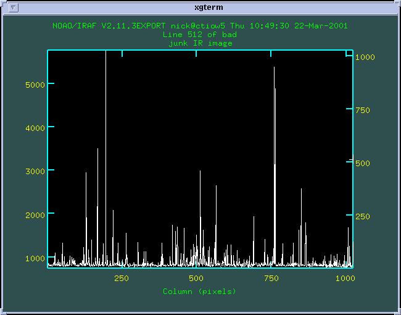This screenshot has width=401, height=315.
Task: Click the left axis label 4000
Action: point(35,128)
